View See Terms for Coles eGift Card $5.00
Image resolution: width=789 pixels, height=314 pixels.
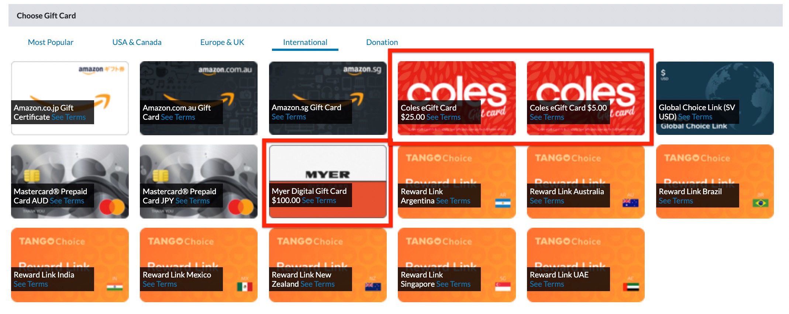click(547, 117)
